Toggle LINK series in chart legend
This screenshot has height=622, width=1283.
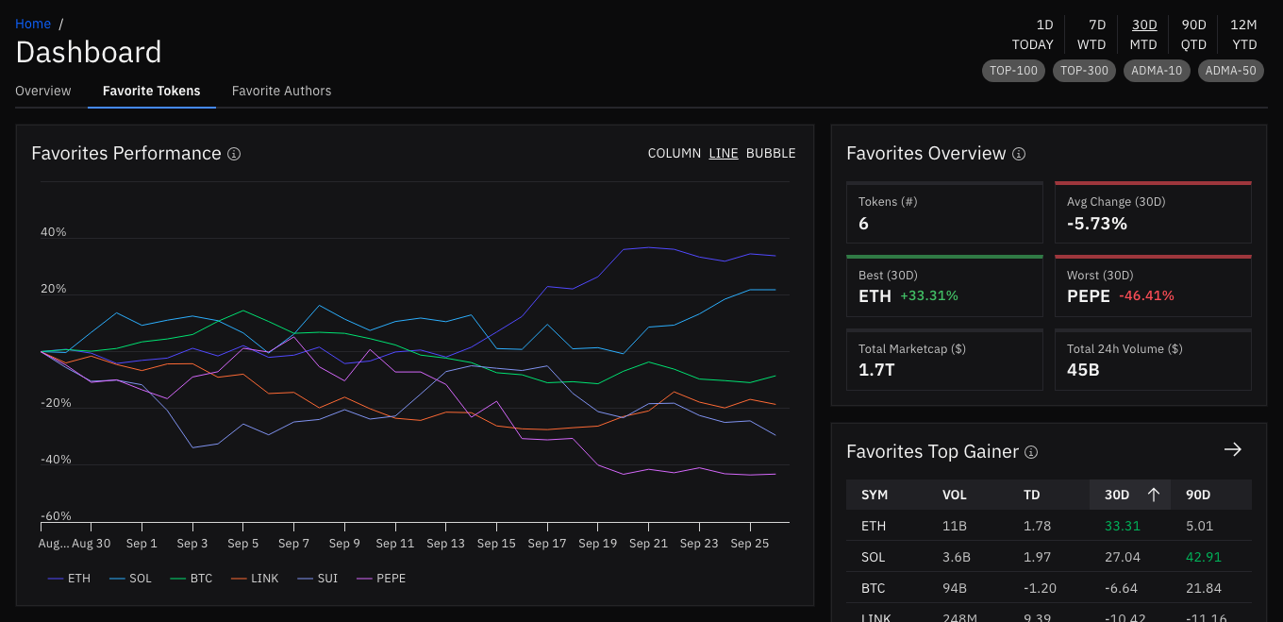[255, 578]
